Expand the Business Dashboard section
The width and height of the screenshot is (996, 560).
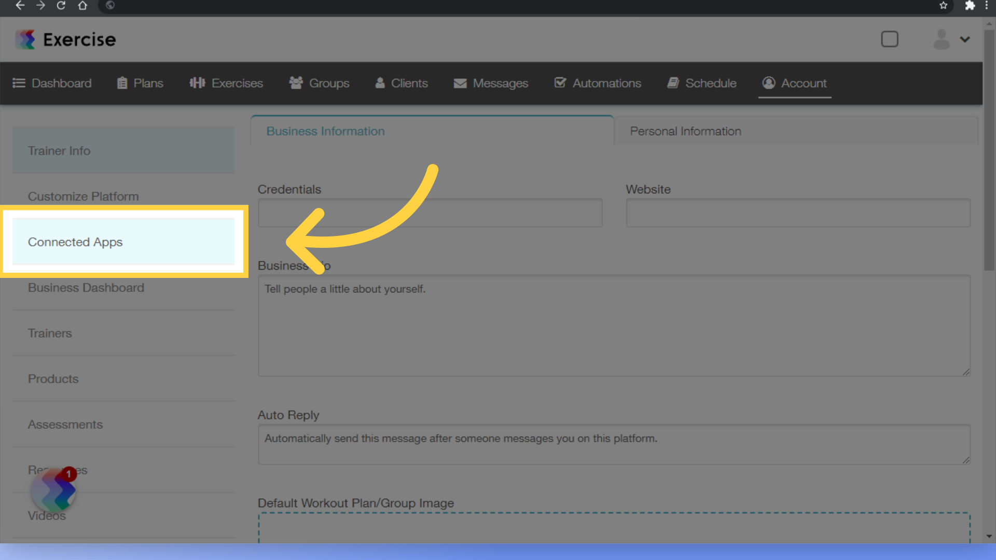point(86,287)
